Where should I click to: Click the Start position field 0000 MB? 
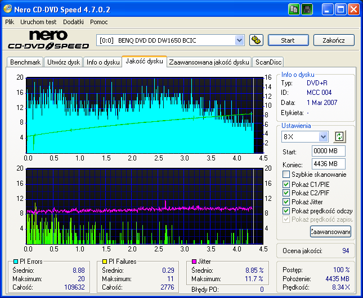328,151
